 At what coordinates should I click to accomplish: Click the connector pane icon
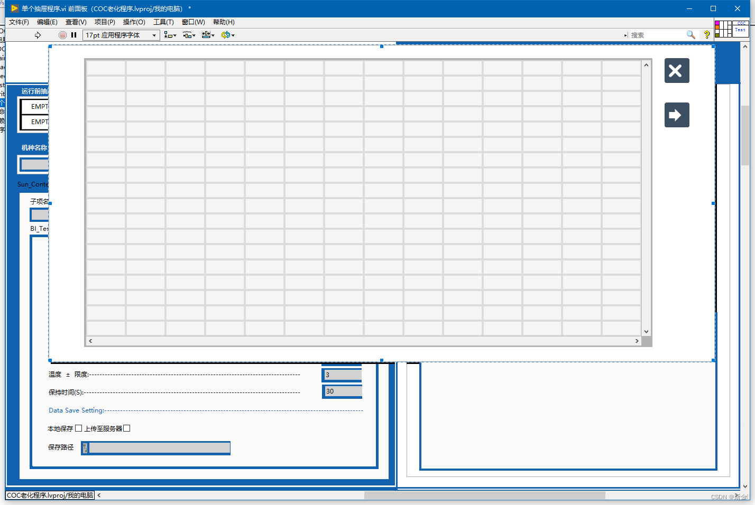[x=723, y=29]
